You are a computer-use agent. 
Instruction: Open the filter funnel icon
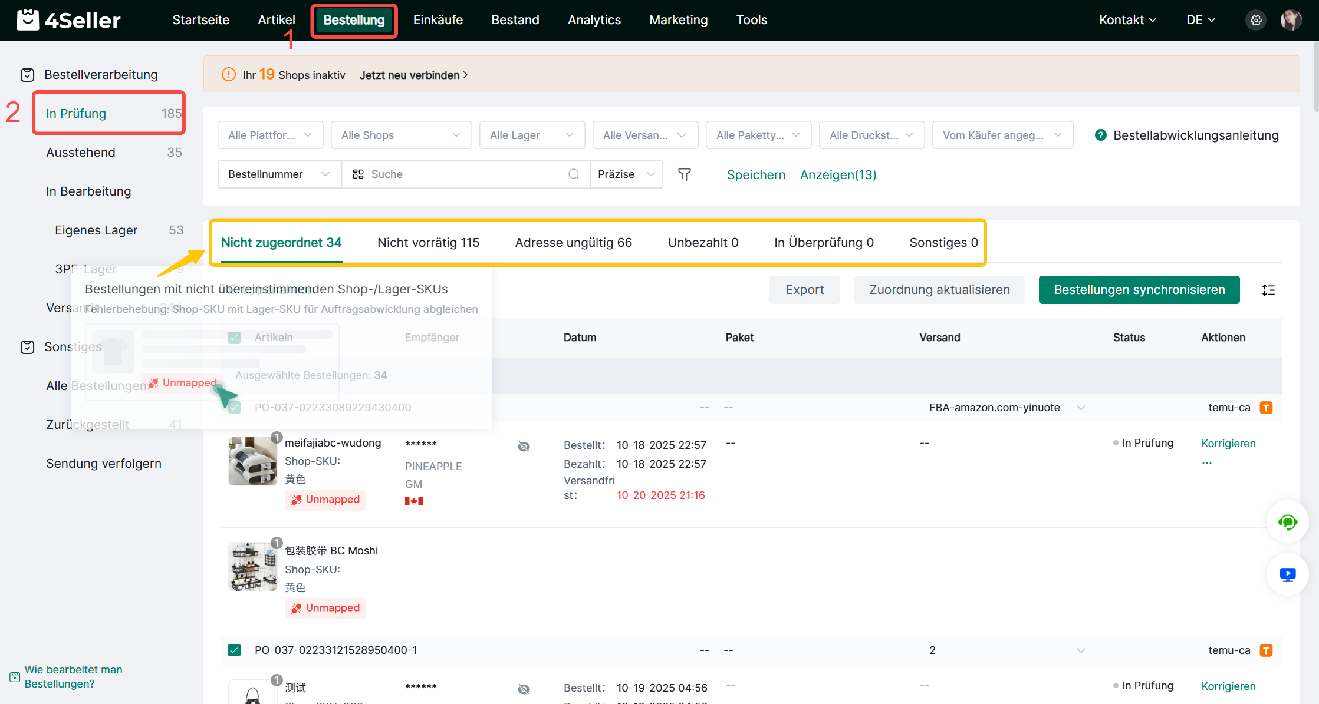[x=684, y=174]
